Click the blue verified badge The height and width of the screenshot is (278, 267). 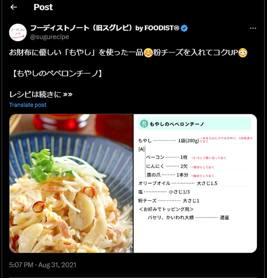(184, 28)
